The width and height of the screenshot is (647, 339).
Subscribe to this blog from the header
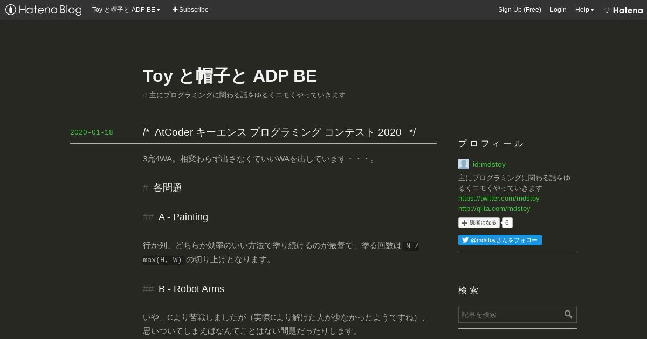(x=190, y=10)
